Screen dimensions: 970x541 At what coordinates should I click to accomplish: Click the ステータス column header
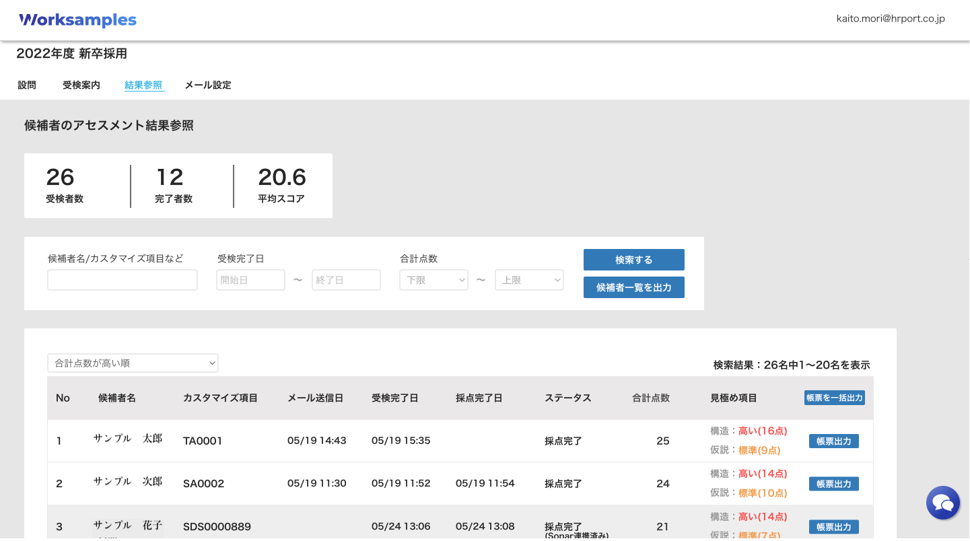point(567,398)
